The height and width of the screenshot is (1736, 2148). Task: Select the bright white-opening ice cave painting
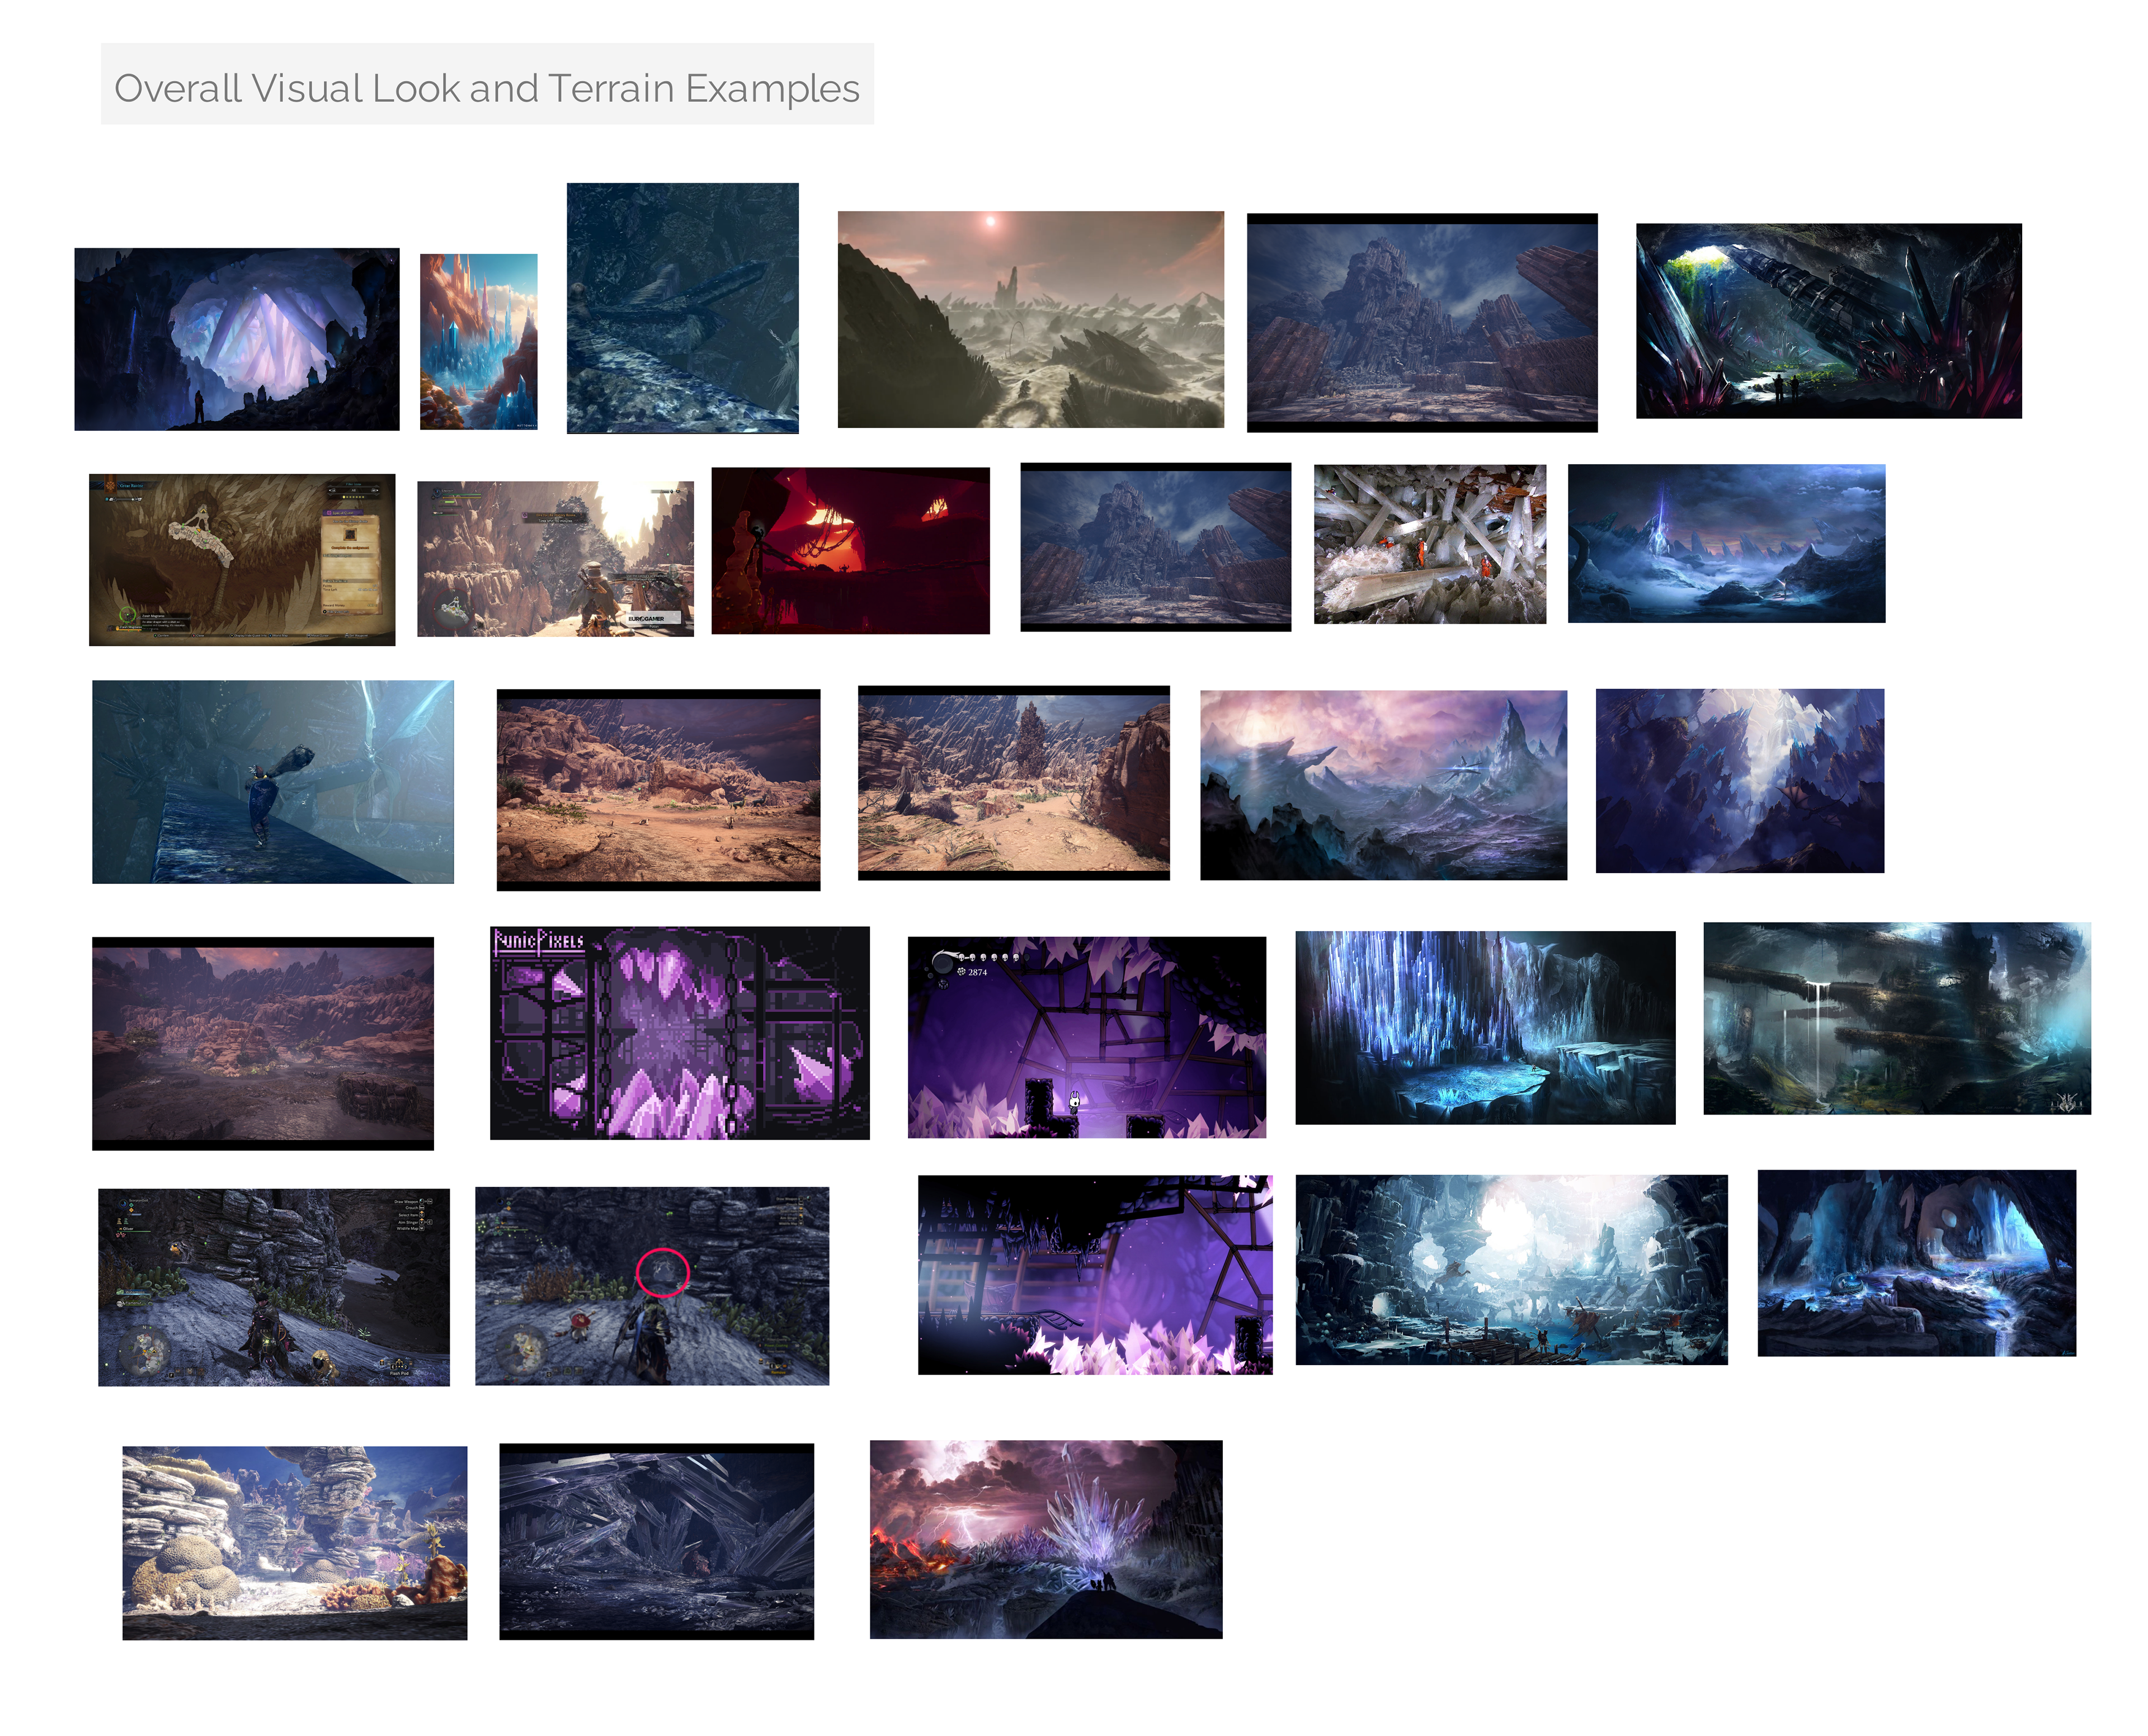1511,1269
